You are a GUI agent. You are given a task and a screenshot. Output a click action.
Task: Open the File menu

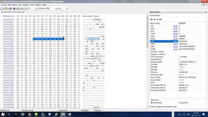5,5
